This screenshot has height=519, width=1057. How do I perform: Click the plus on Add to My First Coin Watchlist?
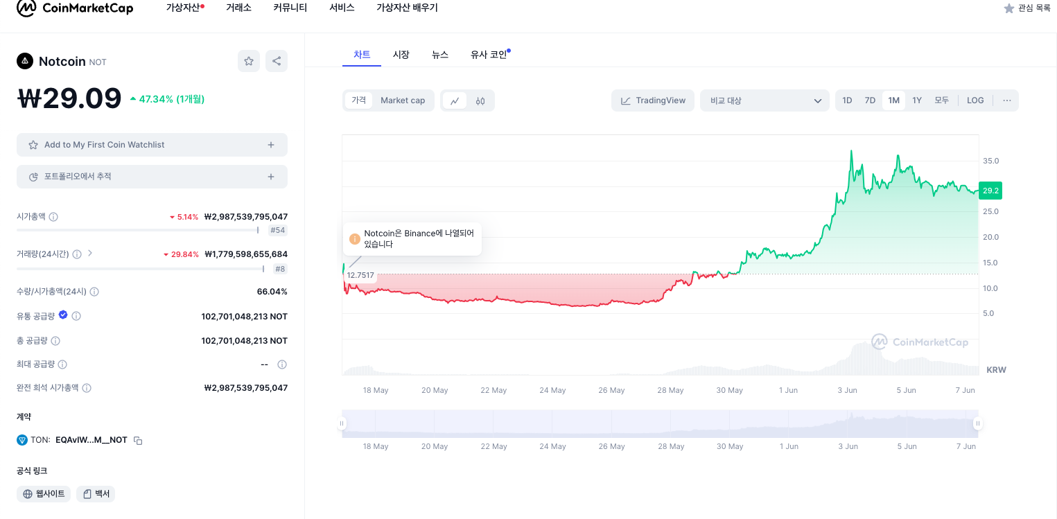[x=271, y=145]
